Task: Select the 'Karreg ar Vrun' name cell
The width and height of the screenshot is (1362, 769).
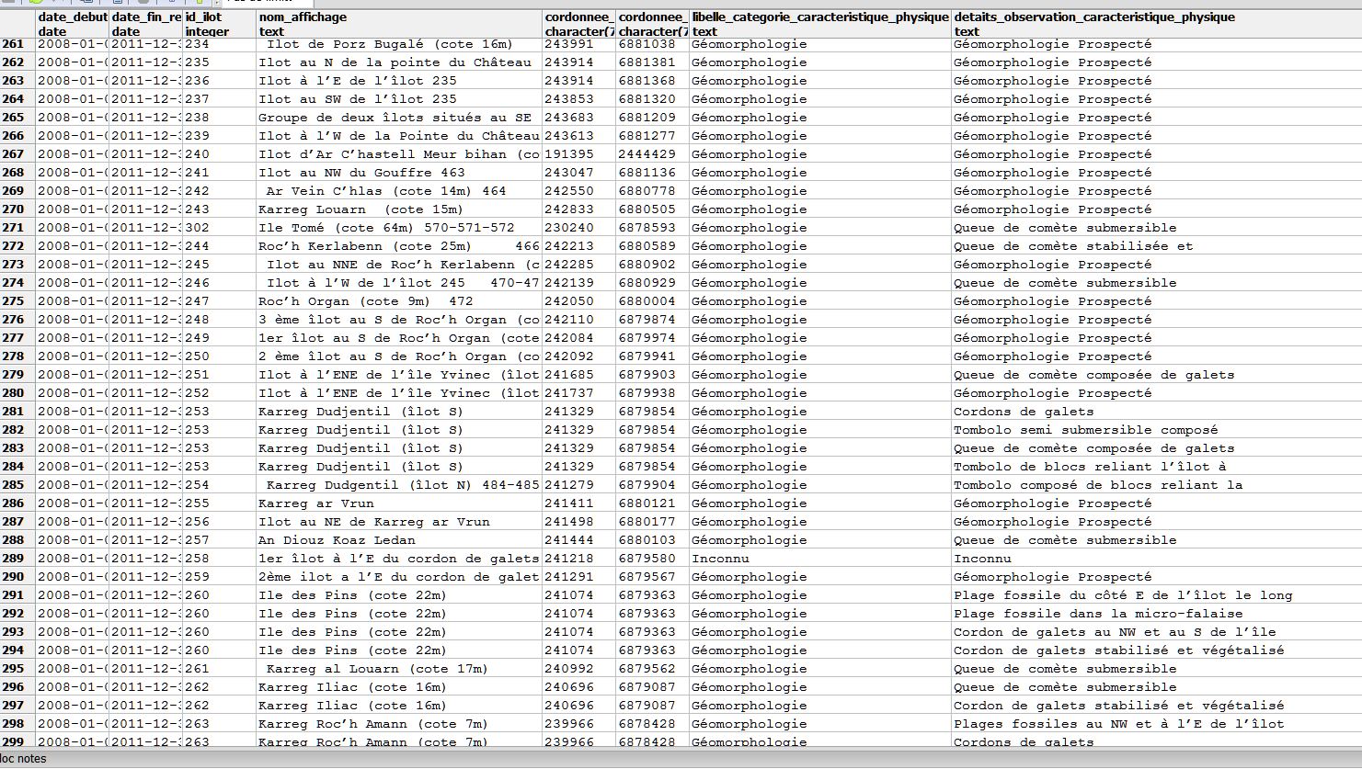Action: click(x=316, y=503)
